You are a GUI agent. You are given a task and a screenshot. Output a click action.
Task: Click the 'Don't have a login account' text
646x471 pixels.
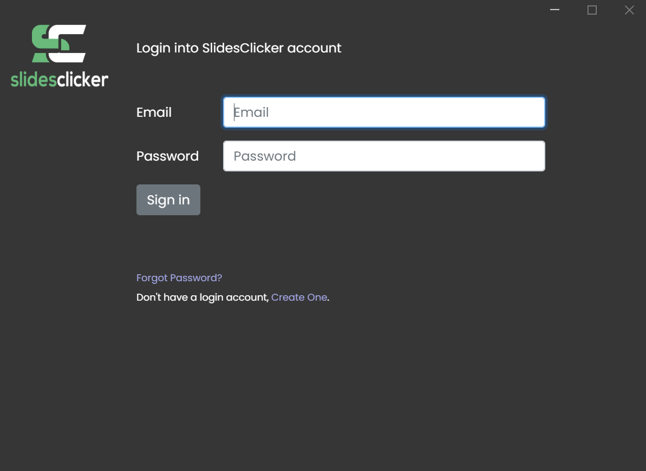tap(203, 297)
